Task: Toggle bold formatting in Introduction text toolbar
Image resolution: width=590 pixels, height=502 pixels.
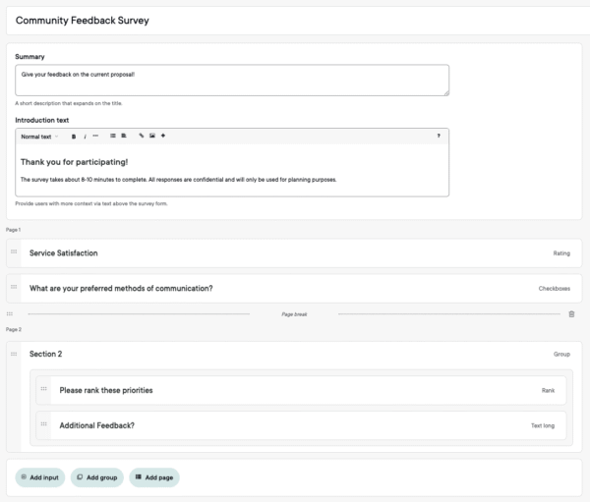Action: point(74,137)
